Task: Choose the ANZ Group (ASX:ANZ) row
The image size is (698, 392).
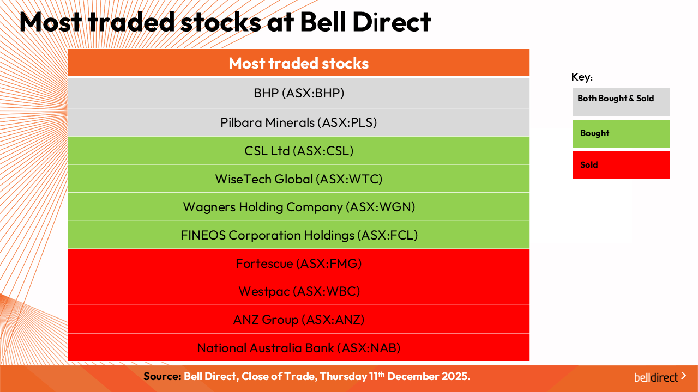Action: point(298,320)
